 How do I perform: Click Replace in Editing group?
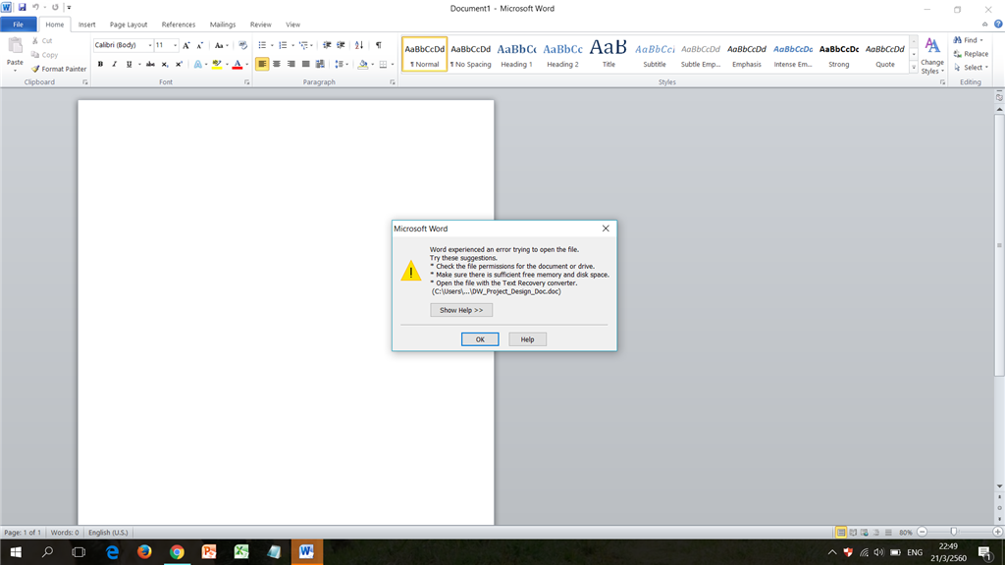coord(971,54)
